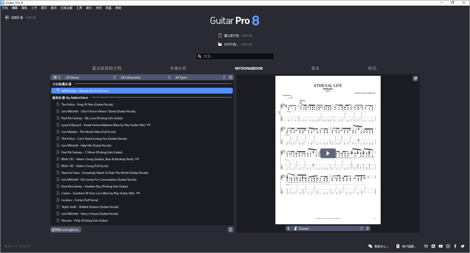470x253 pixels.
Task: Open the 帮助 menu
Action: 118,8
